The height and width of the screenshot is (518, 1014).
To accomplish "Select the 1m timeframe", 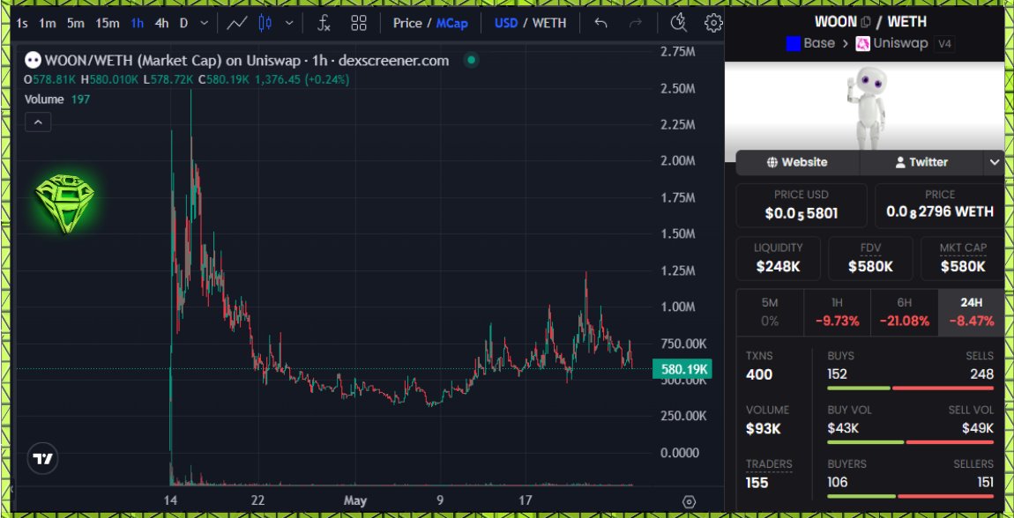I will coord(48,23).
